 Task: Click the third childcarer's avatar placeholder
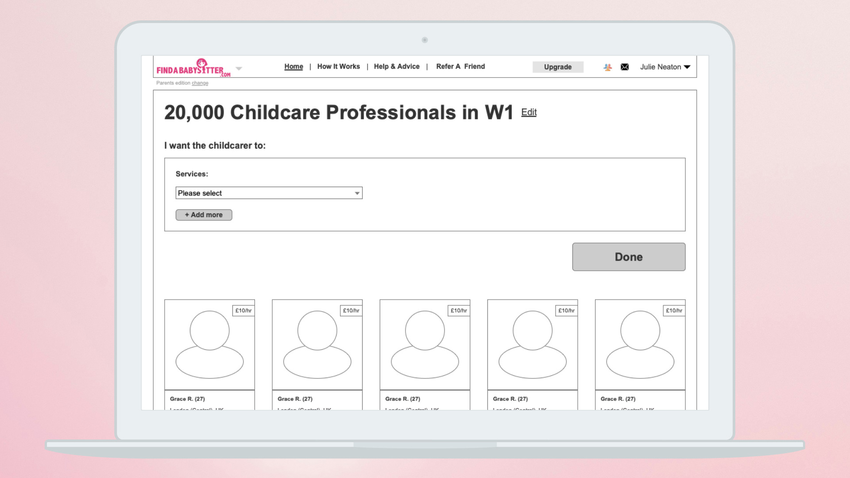(425, 344)
